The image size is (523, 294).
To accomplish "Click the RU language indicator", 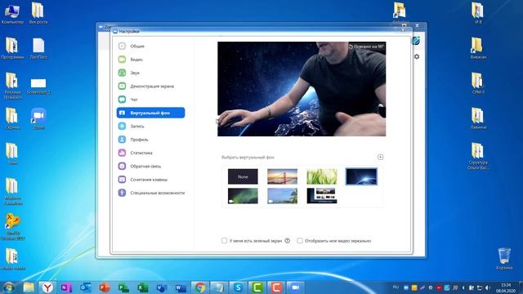I will (x=396, y=287).
